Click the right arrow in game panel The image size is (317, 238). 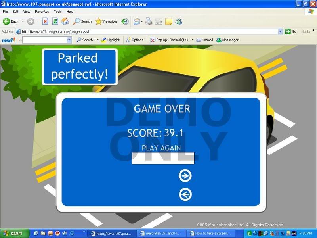(x=185, y=176)
